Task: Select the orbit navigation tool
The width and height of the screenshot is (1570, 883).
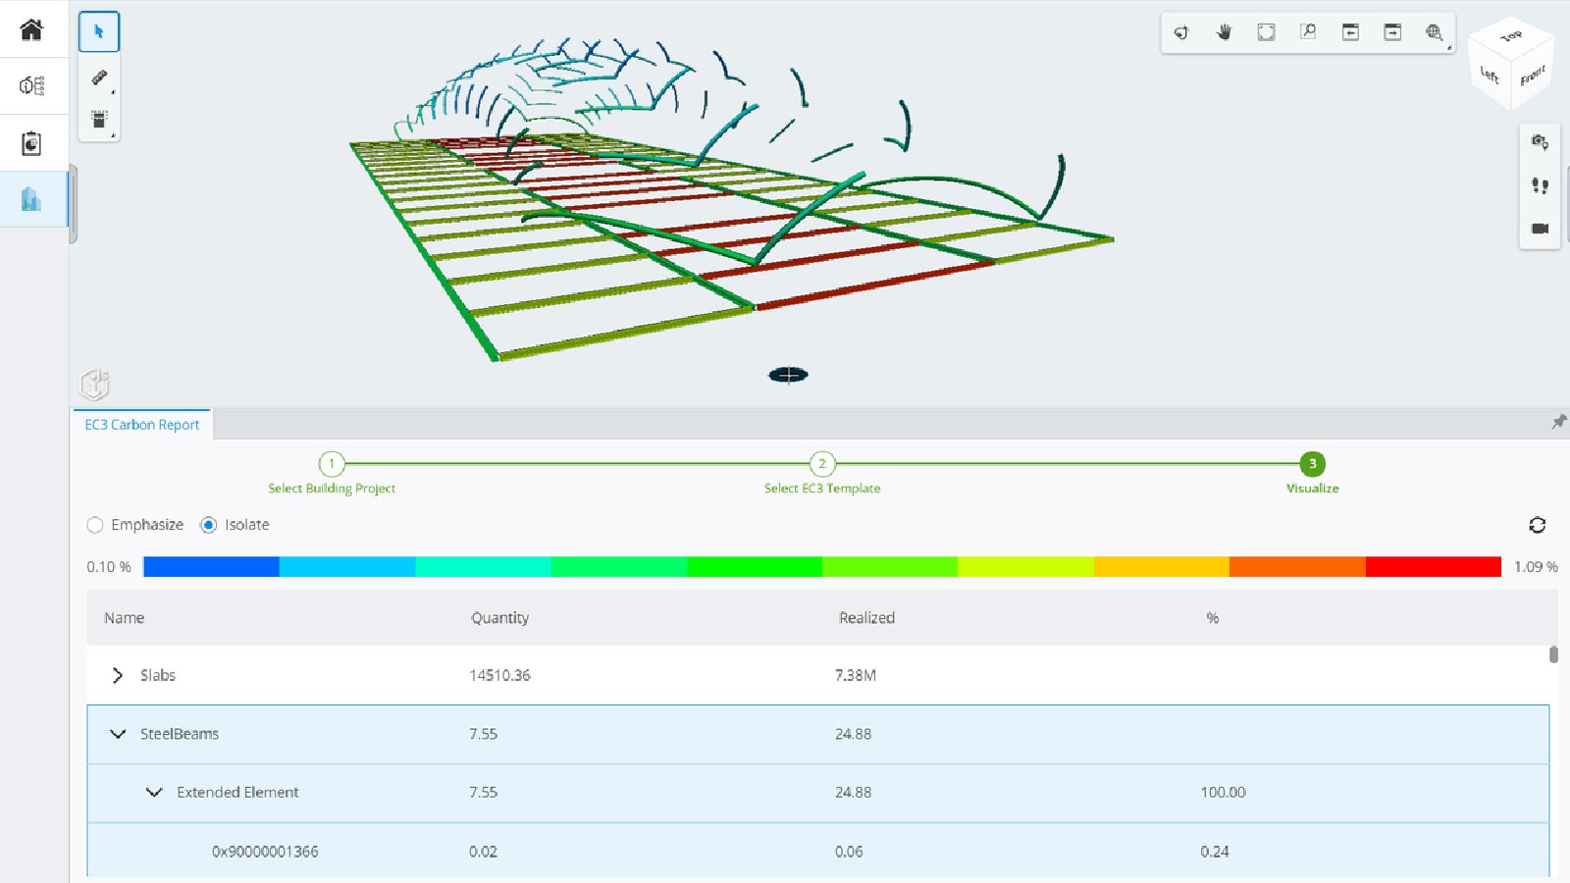Action: click(1180, 31)
